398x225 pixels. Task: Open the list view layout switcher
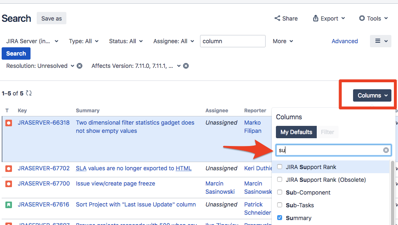tap(381, 41)
